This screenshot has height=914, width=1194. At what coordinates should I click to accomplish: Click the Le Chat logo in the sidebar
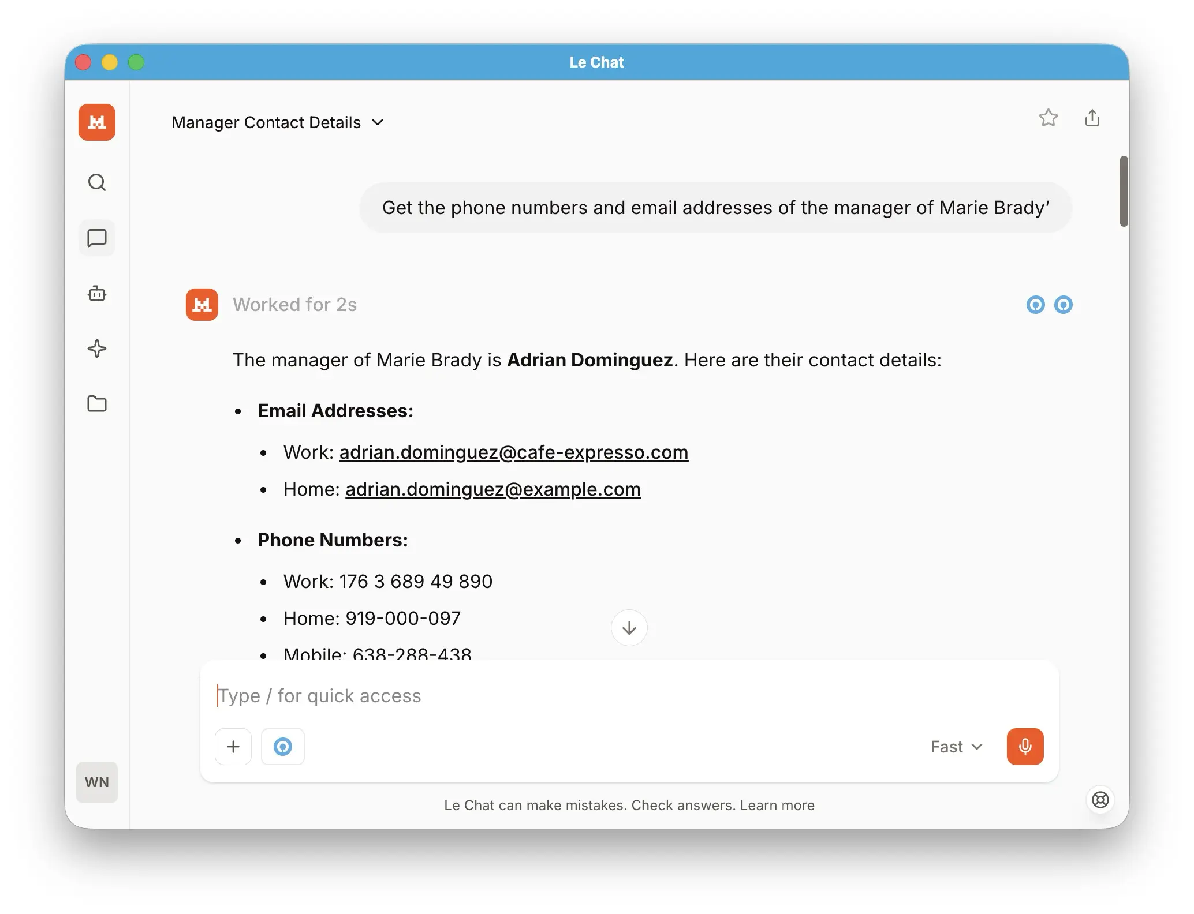(97, 122)
